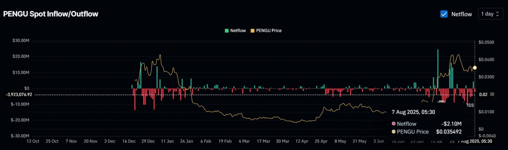Click the 24 Jan date axis label
Screen dimensions: 508x150
186,141
